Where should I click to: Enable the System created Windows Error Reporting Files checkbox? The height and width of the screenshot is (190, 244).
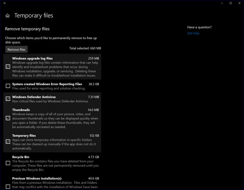8,86
